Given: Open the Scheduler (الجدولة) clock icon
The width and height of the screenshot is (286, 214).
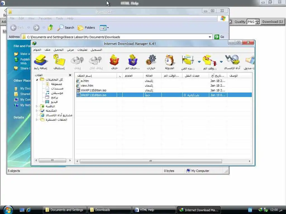Looking at the screenshot, I should point(170,62).
